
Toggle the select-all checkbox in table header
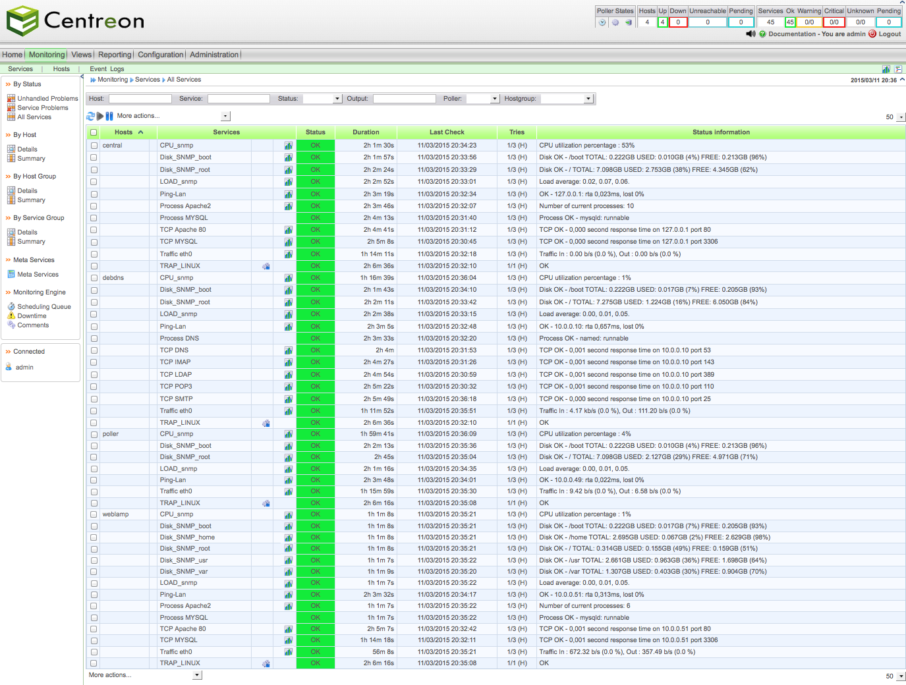pos(94,132)
